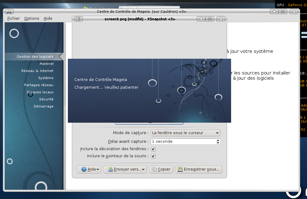Select the Matériel category
Screen dimensions: 307x199
(46, 64)
